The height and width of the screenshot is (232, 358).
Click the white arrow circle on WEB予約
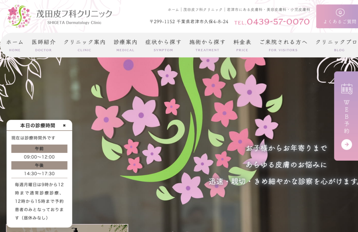point(346,145)
